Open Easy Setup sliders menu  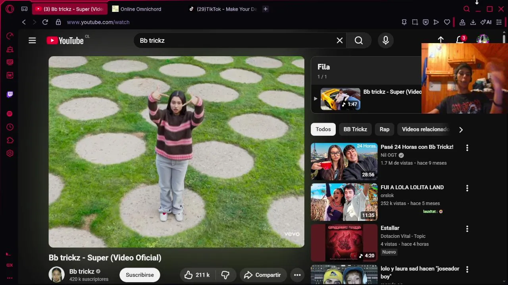coord(499,22)
